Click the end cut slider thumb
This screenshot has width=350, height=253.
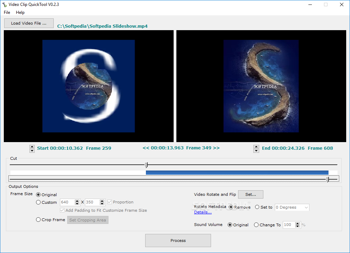click(x=328, y=179)
